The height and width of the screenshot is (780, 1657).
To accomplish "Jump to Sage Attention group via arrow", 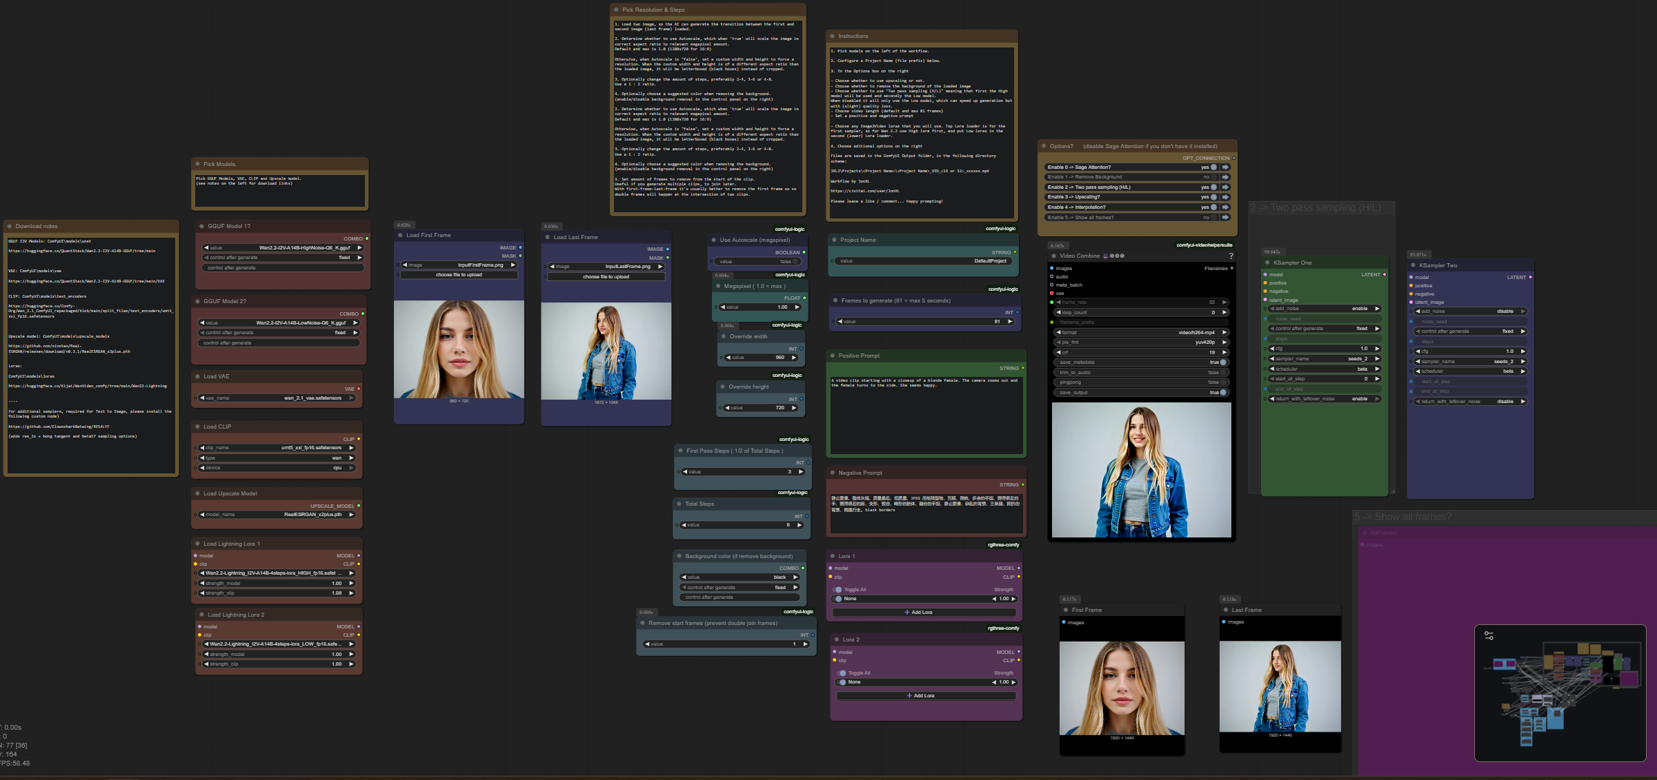I will (1226, 167).
